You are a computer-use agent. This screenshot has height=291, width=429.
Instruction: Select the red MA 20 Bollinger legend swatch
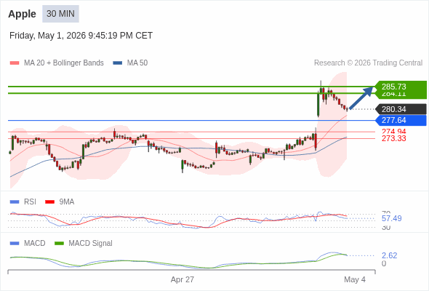click(15, 63)
